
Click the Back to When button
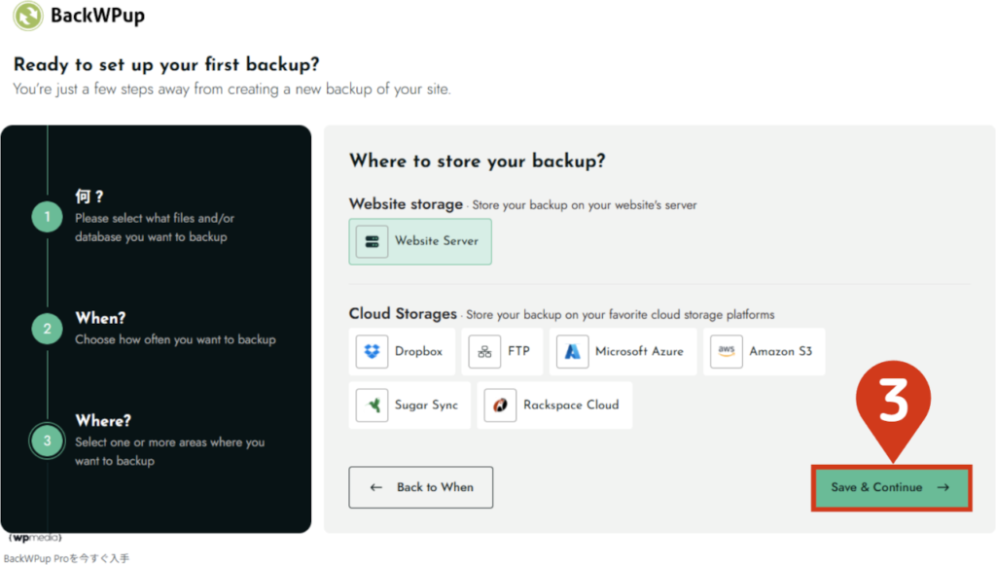coord(421,487)
